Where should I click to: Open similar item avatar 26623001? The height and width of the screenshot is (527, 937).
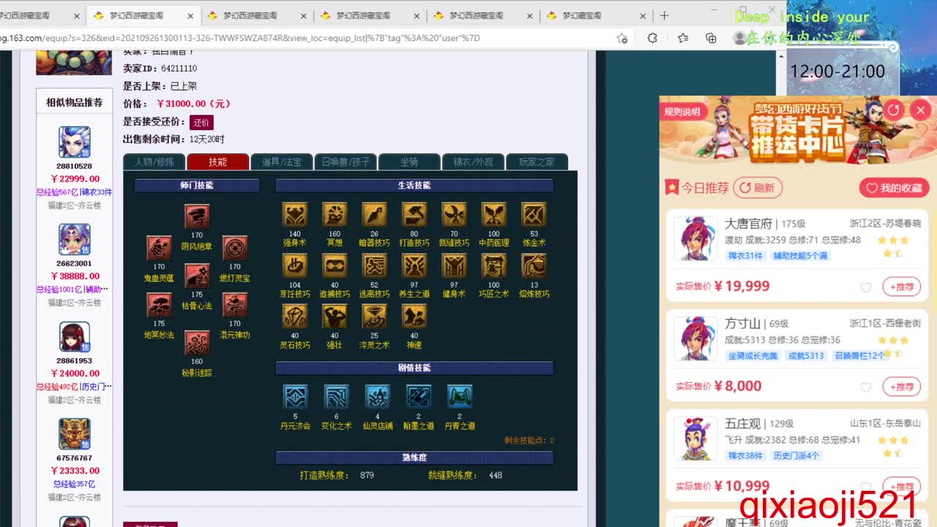tap(74, 239)
